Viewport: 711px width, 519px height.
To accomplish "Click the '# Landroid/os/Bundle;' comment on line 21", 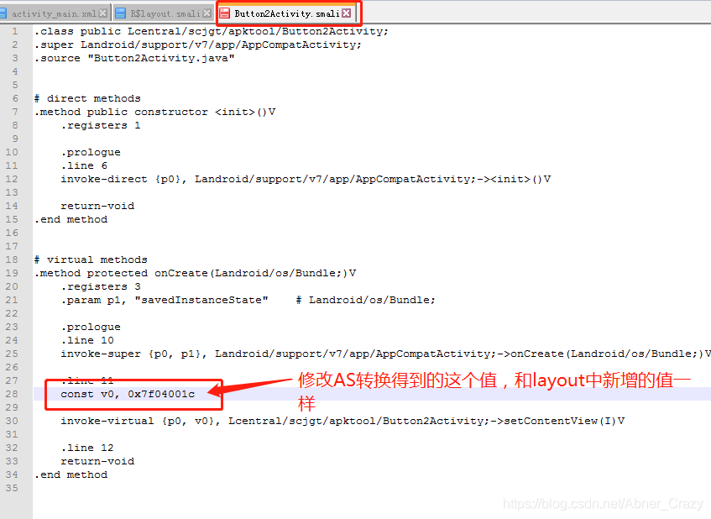I will (x=365, y=300).
